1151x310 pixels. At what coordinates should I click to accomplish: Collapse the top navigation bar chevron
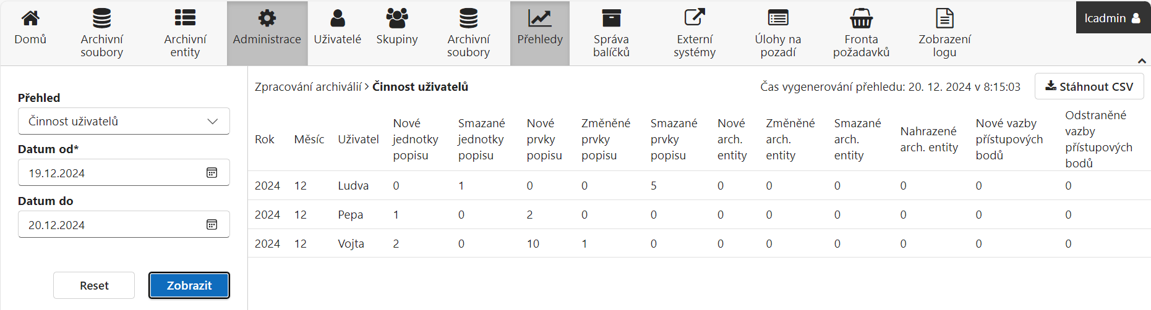pos(1142,61)
